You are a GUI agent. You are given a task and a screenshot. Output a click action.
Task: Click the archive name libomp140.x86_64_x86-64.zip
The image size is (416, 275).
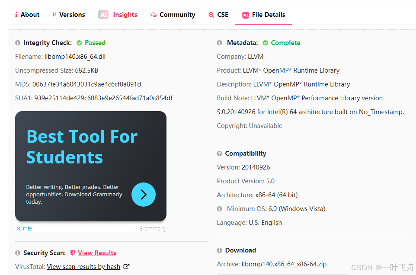pyautogui.click(x=284, y=264)
